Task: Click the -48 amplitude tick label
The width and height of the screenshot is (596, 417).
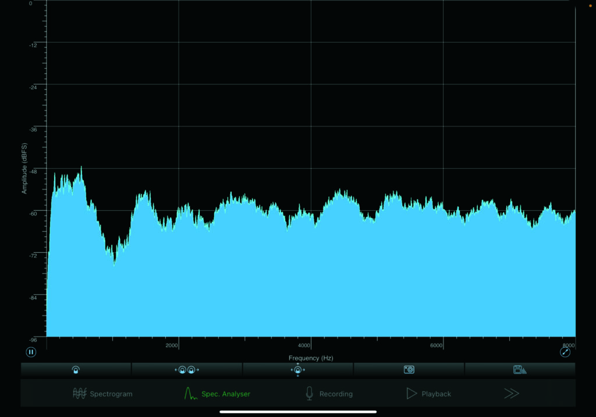Action: (33, 172)
